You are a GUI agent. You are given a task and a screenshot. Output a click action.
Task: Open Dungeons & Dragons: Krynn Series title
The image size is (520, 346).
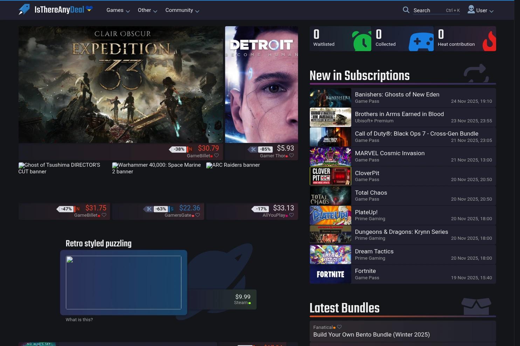click(401, 232)
